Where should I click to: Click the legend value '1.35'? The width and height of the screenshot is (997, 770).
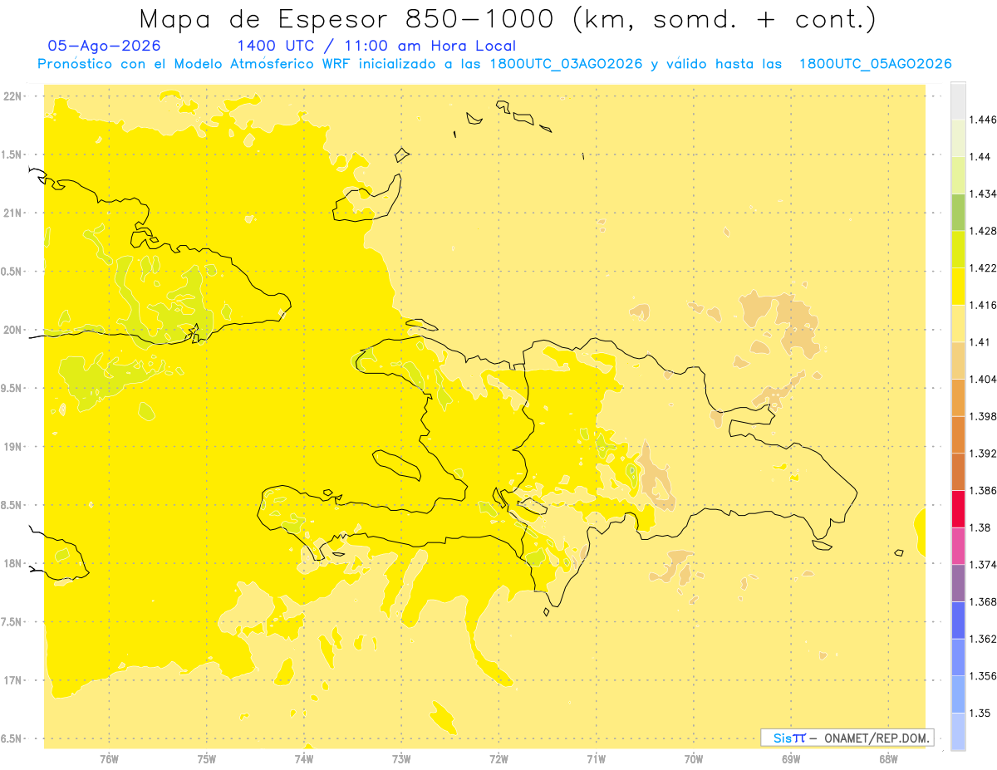coord(980,713)
